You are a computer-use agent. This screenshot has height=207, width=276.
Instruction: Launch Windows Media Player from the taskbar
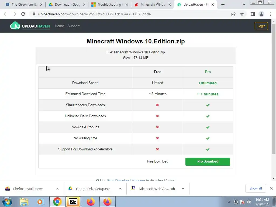click(40, 202)
